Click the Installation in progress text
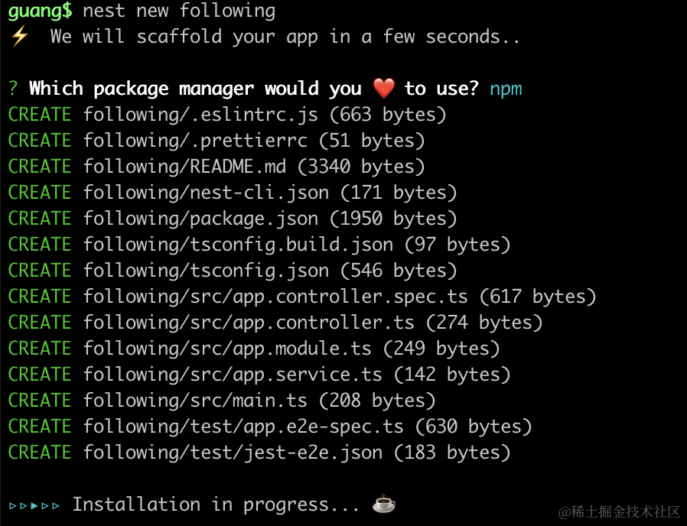 coord(222,505)
